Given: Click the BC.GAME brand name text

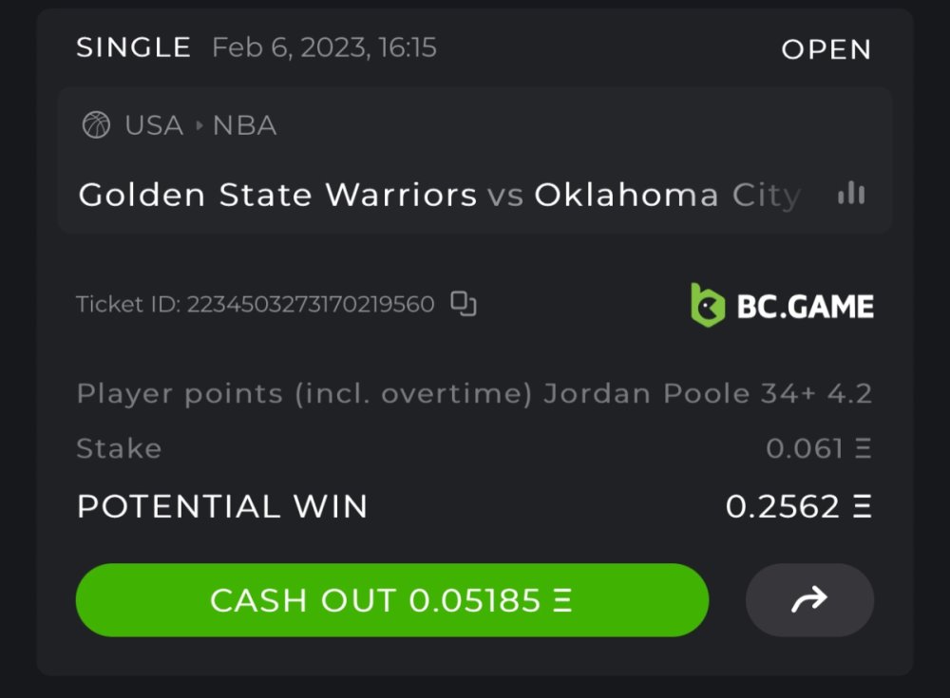Looking at the screenshot, I should click(805, 306).
